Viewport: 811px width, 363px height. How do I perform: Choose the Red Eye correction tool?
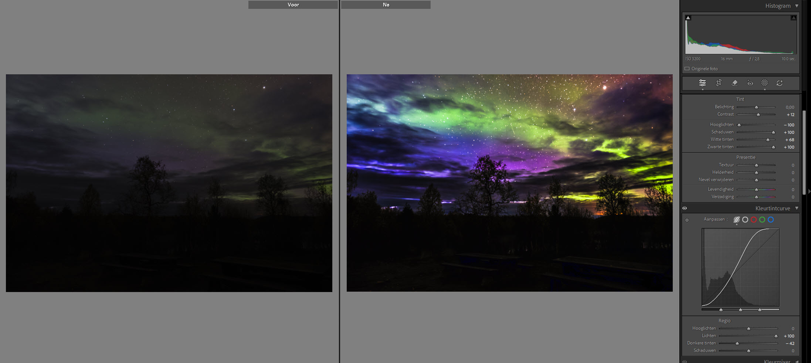[x=750, y=83]
